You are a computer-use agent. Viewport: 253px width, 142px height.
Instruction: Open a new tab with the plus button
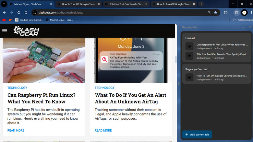coord(201,4)
